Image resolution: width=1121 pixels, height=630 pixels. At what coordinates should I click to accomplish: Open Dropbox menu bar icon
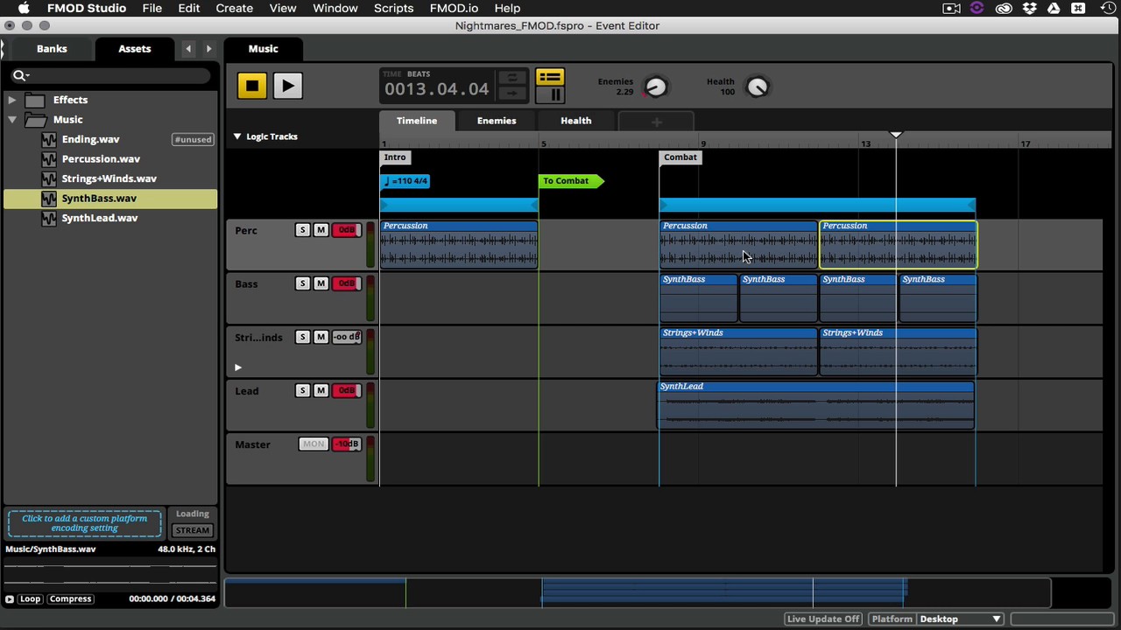click(x=1029, y=8)
